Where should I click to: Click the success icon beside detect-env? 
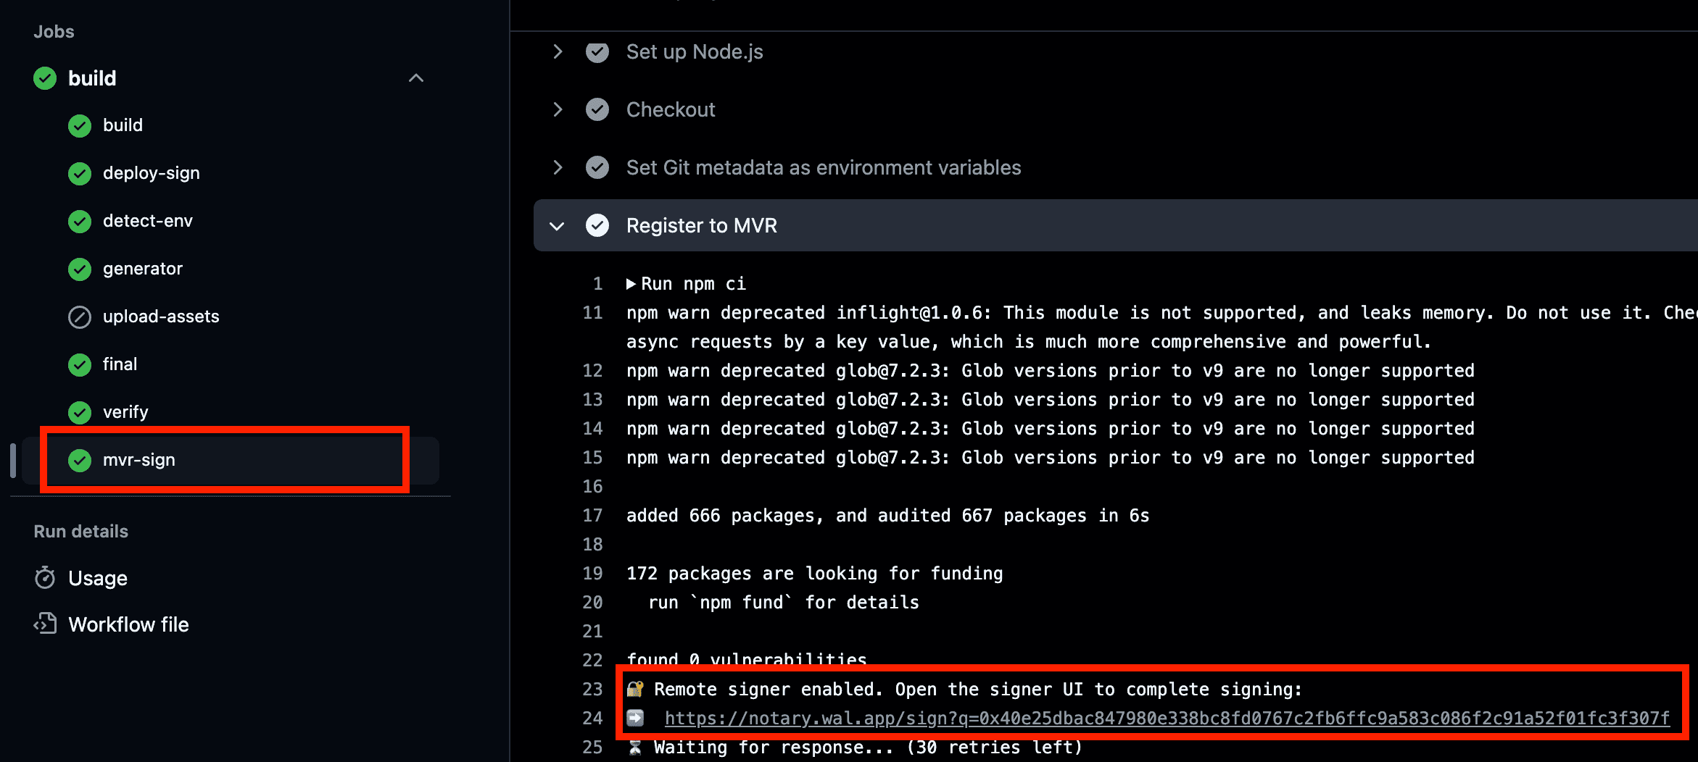pyautogui.click(x=80, y=222)
